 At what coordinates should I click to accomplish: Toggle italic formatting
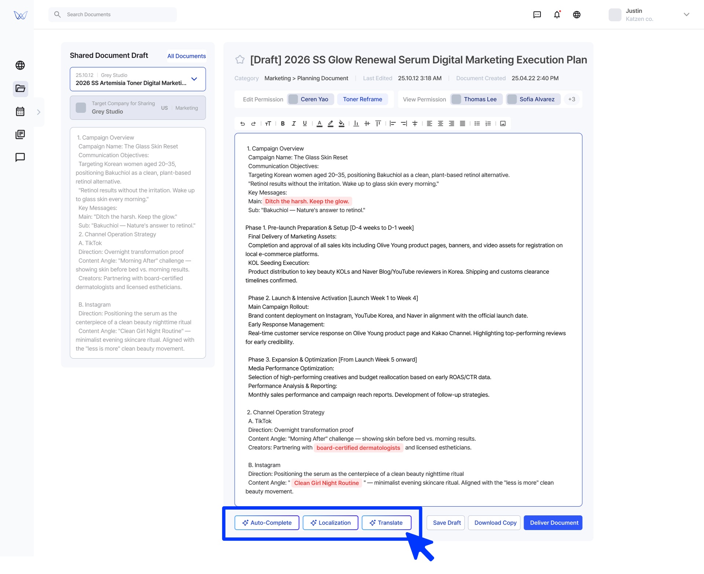coord(294,124)
